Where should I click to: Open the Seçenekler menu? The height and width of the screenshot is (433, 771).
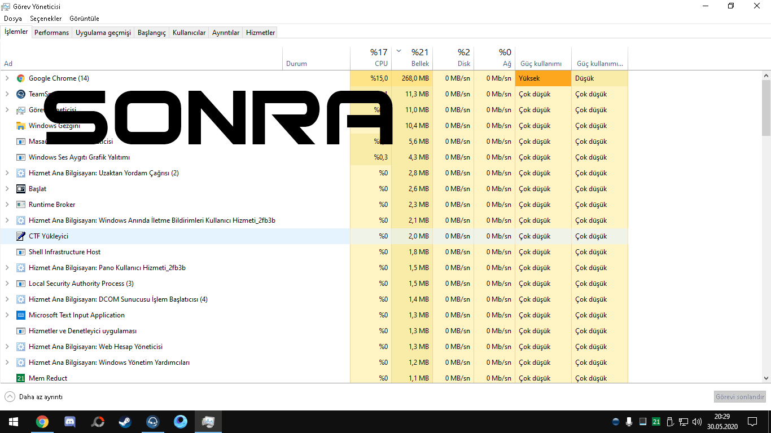click(x=45, y=19)
